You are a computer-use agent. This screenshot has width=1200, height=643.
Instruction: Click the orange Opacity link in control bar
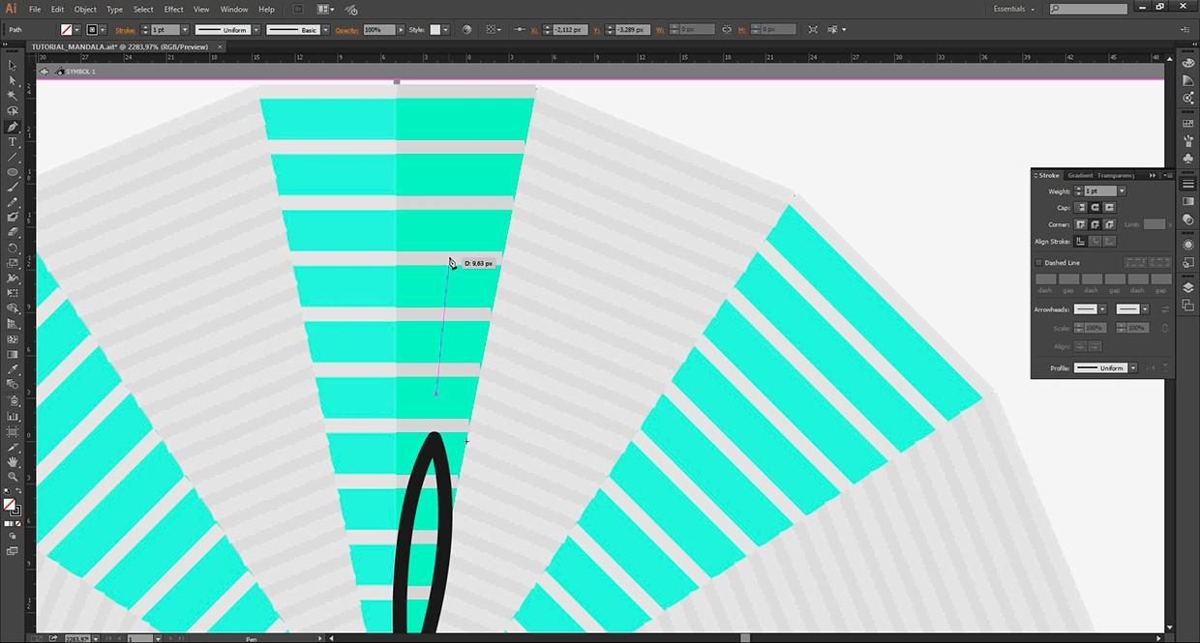click(x=346, y=30)
